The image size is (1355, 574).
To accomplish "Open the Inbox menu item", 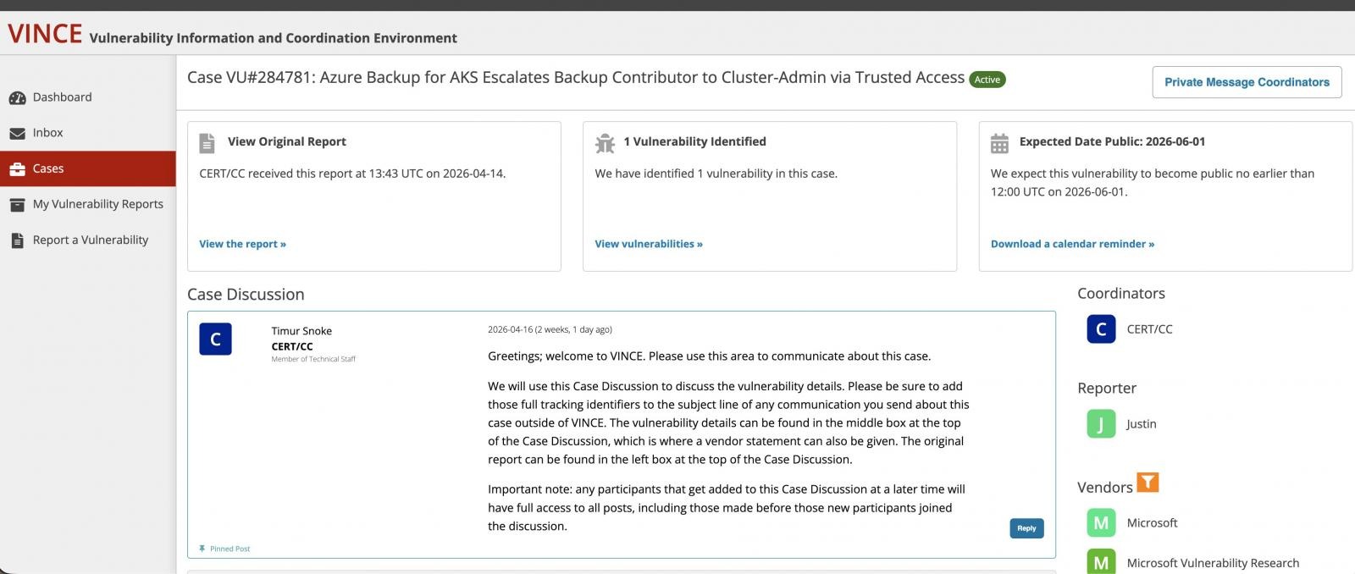I will [x=88, y=133].
